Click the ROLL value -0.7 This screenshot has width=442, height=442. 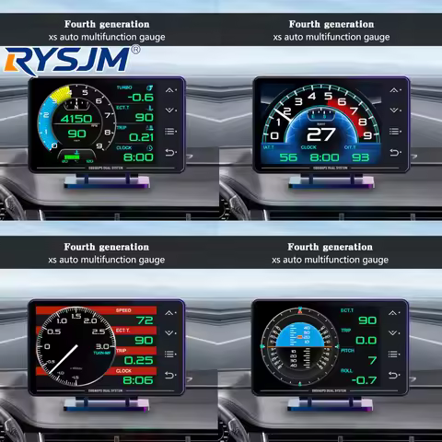click(364, 380)
